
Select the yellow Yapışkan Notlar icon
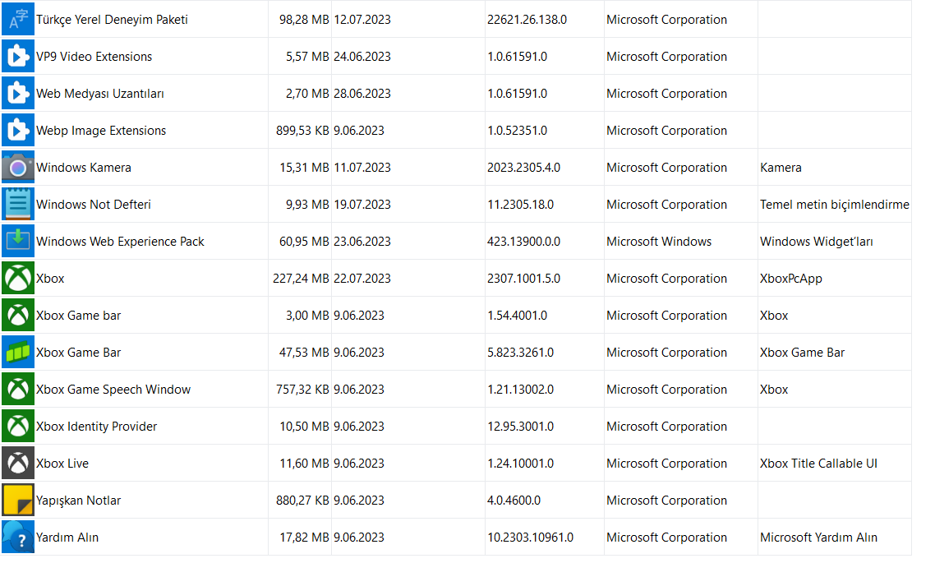(17, 501)
